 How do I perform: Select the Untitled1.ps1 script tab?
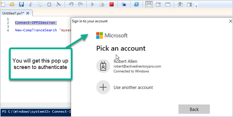coord(13,13)
